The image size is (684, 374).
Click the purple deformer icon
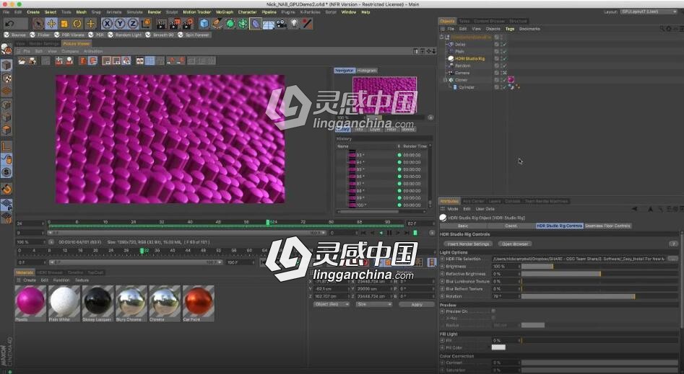[256, 24]
